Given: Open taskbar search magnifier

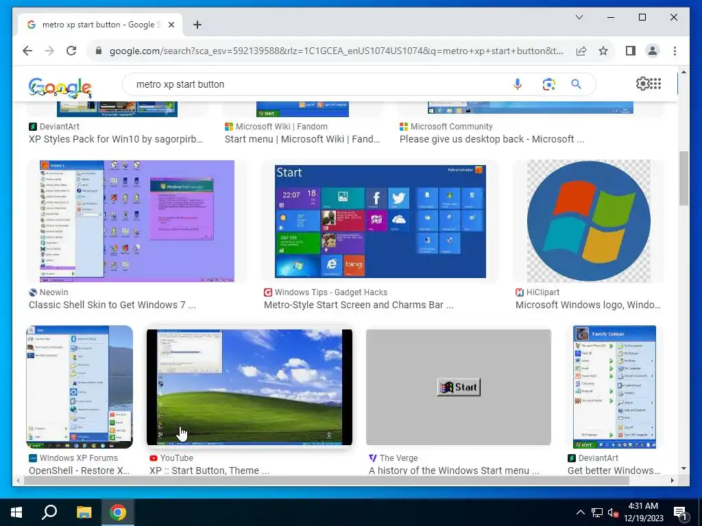Looking at the screenshot, I should 49,512.
